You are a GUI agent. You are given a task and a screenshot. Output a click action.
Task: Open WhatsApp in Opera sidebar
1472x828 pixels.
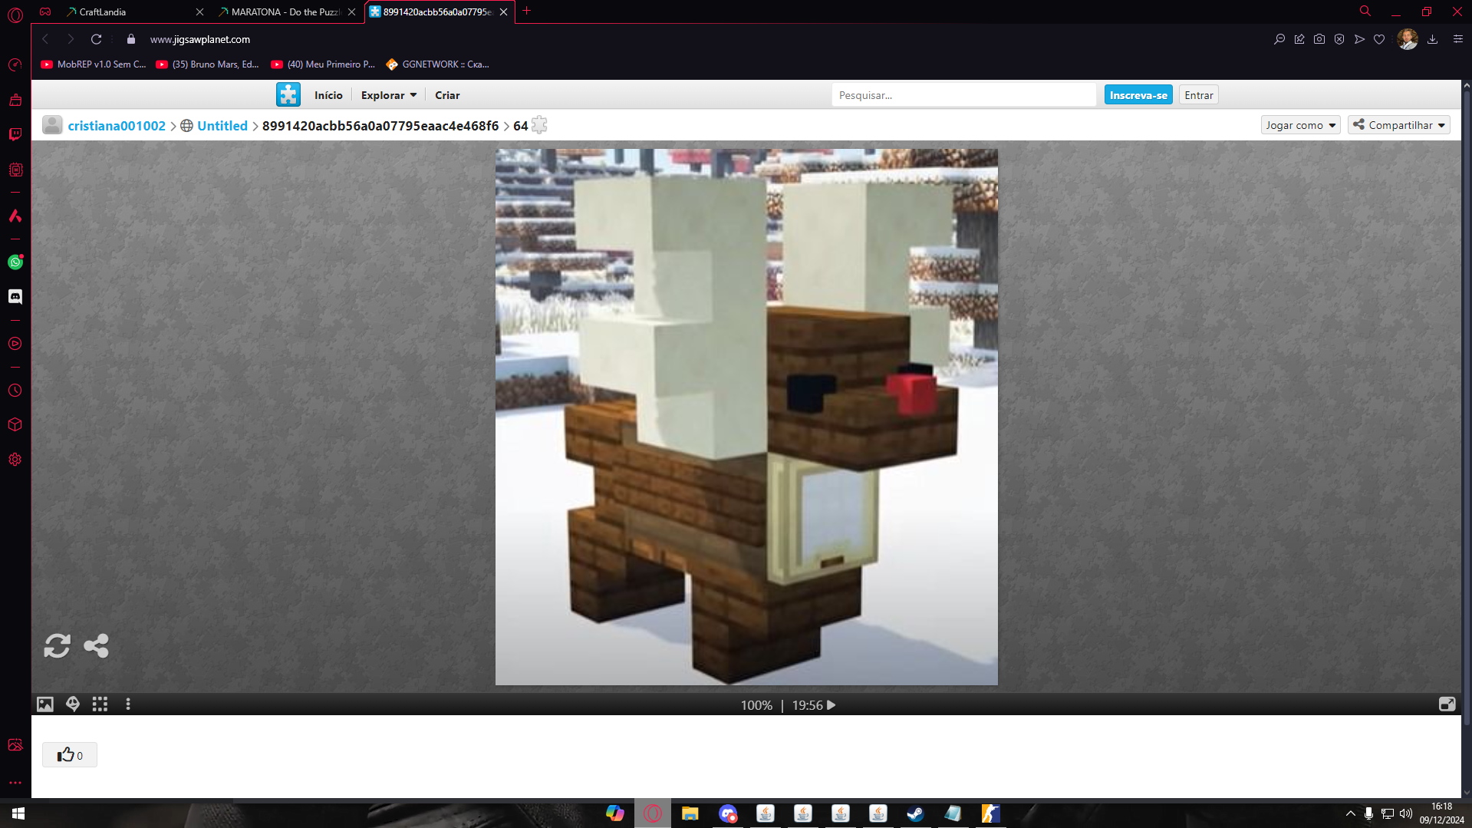click(x=15, y=262)
